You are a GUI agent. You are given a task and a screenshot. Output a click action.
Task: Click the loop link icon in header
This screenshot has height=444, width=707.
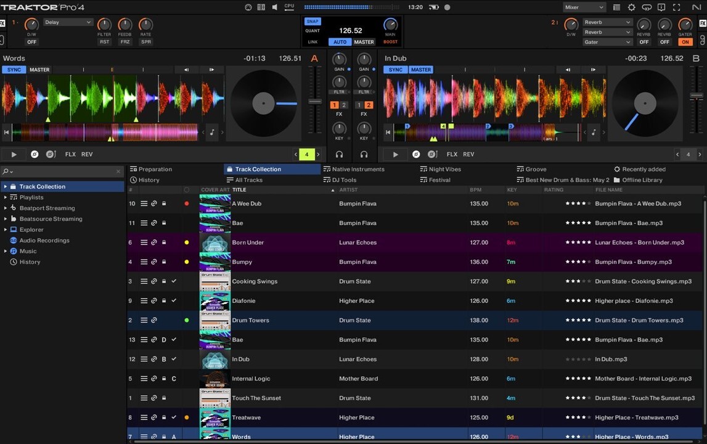click(647, 7)
